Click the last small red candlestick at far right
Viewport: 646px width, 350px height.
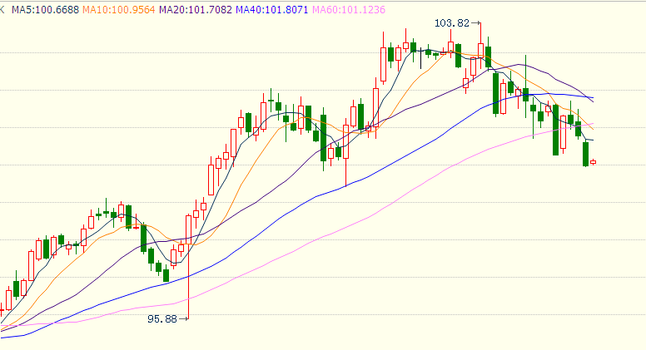click(x=594, y=162)
